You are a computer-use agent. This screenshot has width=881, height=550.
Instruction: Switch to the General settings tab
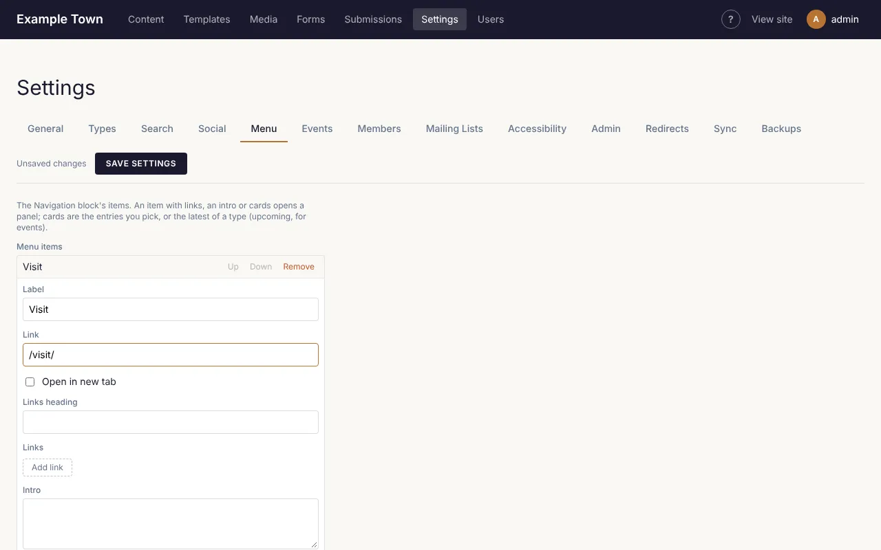tap(45, 129)
